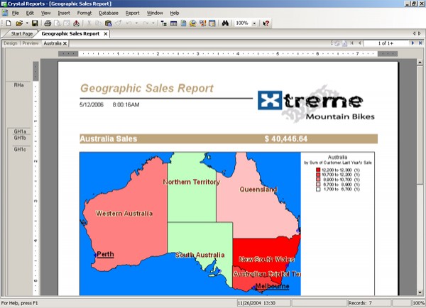Close the Australia drill-down tab
The width and height of the screenshot is (426, 308).
(x=65, y=43)
